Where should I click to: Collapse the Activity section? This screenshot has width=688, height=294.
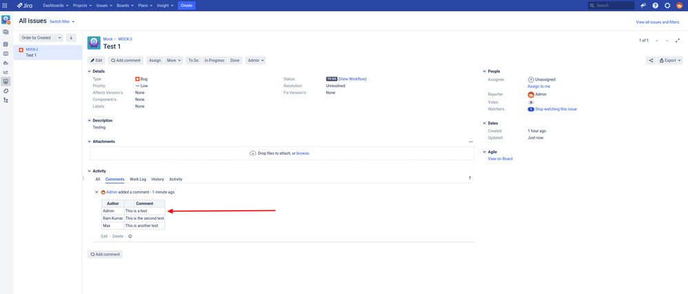click(90, 171)
